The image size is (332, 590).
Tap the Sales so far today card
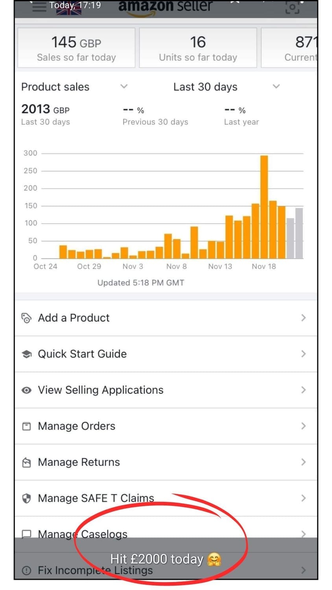(76, 48)
